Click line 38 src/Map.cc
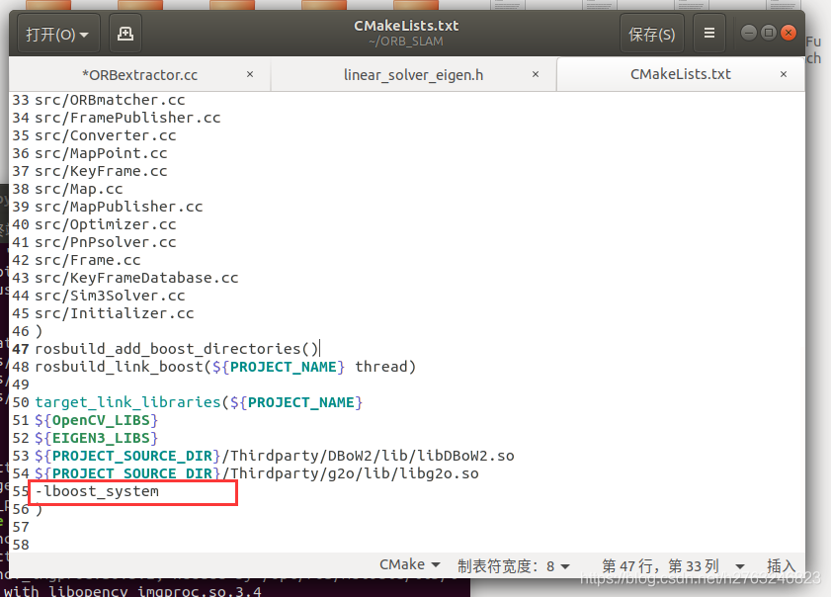 [x=78, y=189]
